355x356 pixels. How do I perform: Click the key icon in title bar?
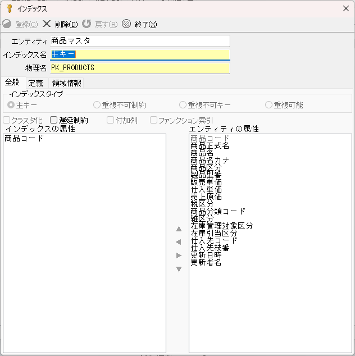[x=10, y=8]
